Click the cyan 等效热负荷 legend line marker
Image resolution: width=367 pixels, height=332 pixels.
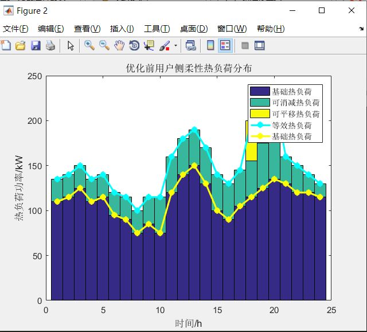point(260,125)
